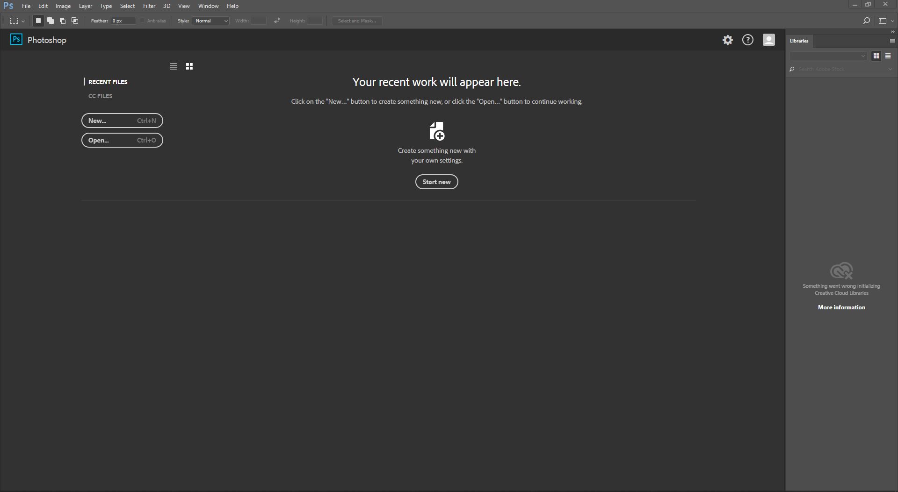Select the Subtract from selection mode
This screenshot has height=492, width=898.
pyautogui.click(x=63, y=21)
